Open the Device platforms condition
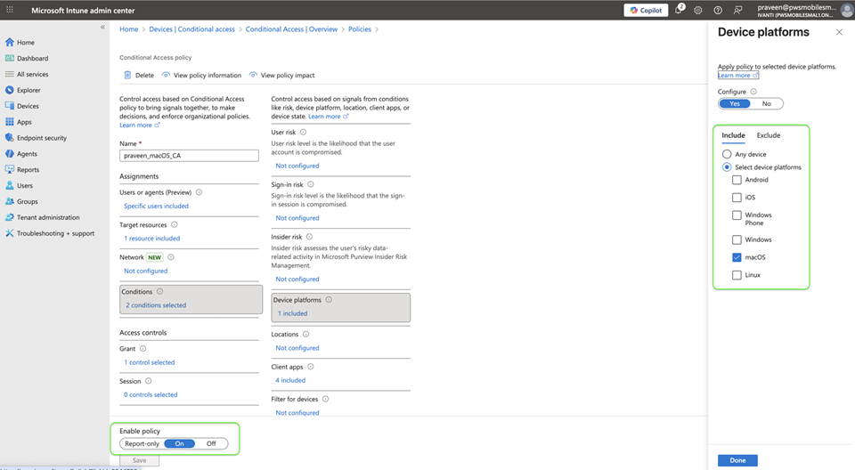The height and width of the screenshot is (470, 855). click(342, 306)
